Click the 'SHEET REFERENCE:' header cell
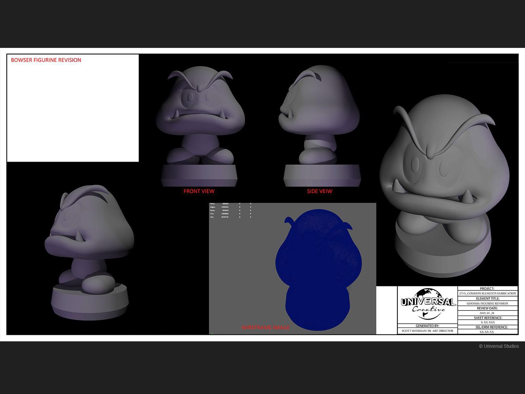The height and width of the screenshot is (394, 525). point(488,318)
